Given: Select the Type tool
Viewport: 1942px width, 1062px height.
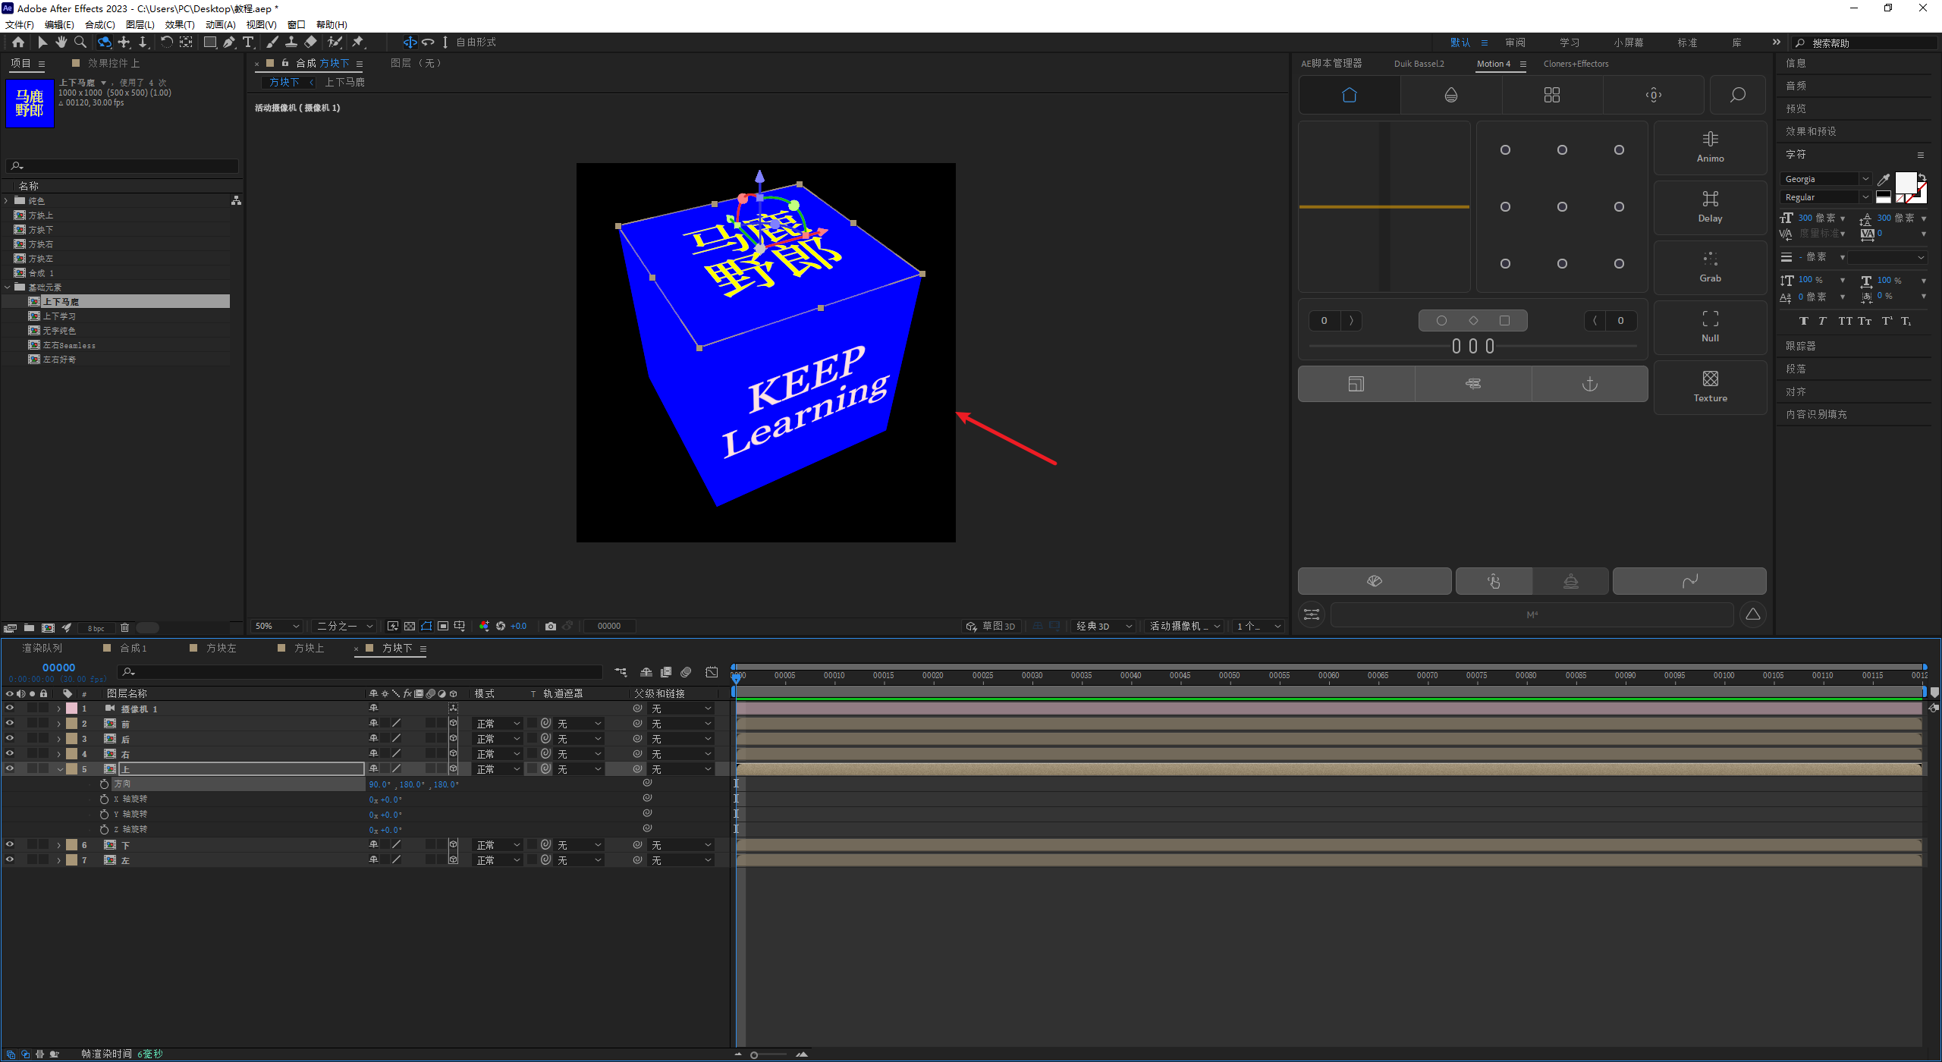Looking at the screenshot, I should coord(248,42).
